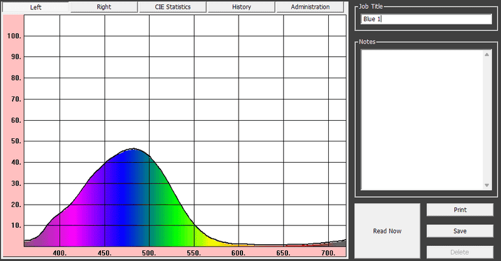The width and height of the screenshot is (501, 261).
Task: Click the Job Title text field
Action: tap(426, 19)
